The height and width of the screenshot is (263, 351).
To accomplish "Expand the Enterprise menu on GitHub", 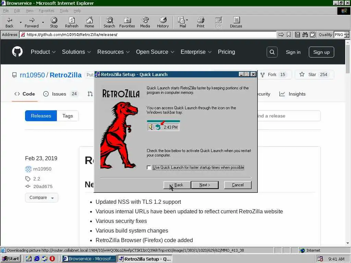I will coord(196,52).
